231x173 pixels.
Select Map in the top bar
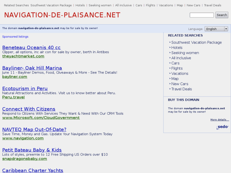[180, 5]
